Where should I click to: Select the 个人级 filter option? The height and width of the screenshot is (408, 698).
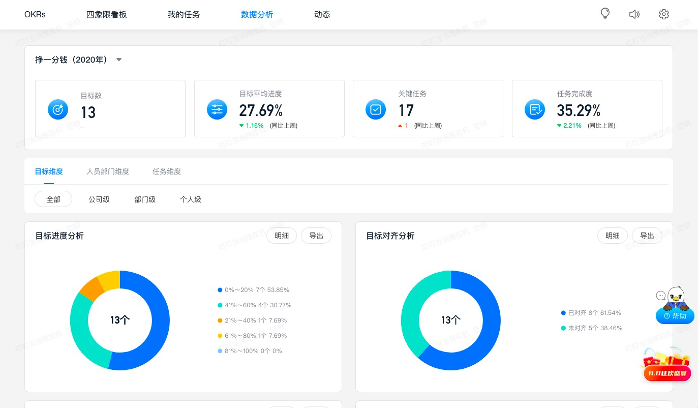tap(191, 199)
